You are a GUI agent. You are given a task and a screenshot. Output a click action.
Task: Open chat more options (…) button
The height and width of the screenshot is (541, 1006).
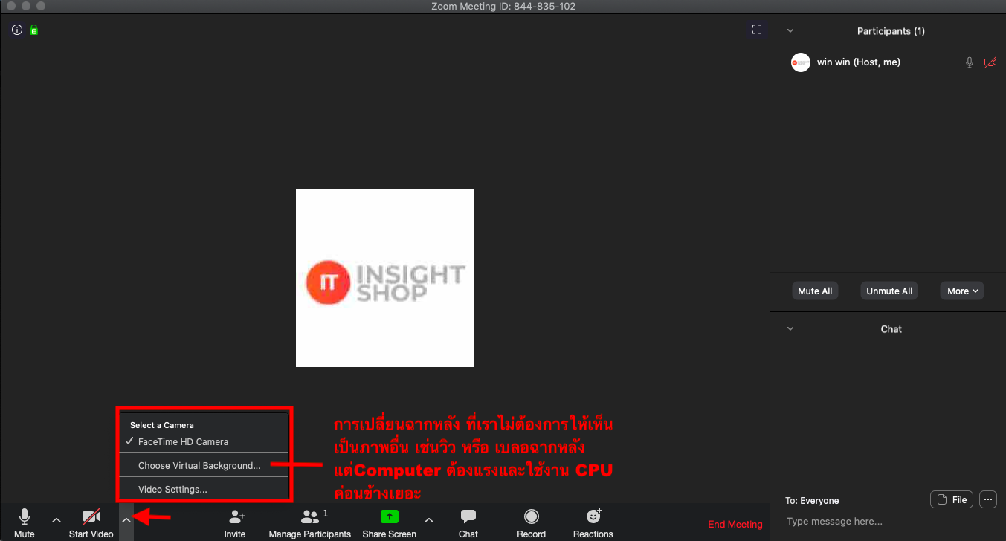point(988,499)
